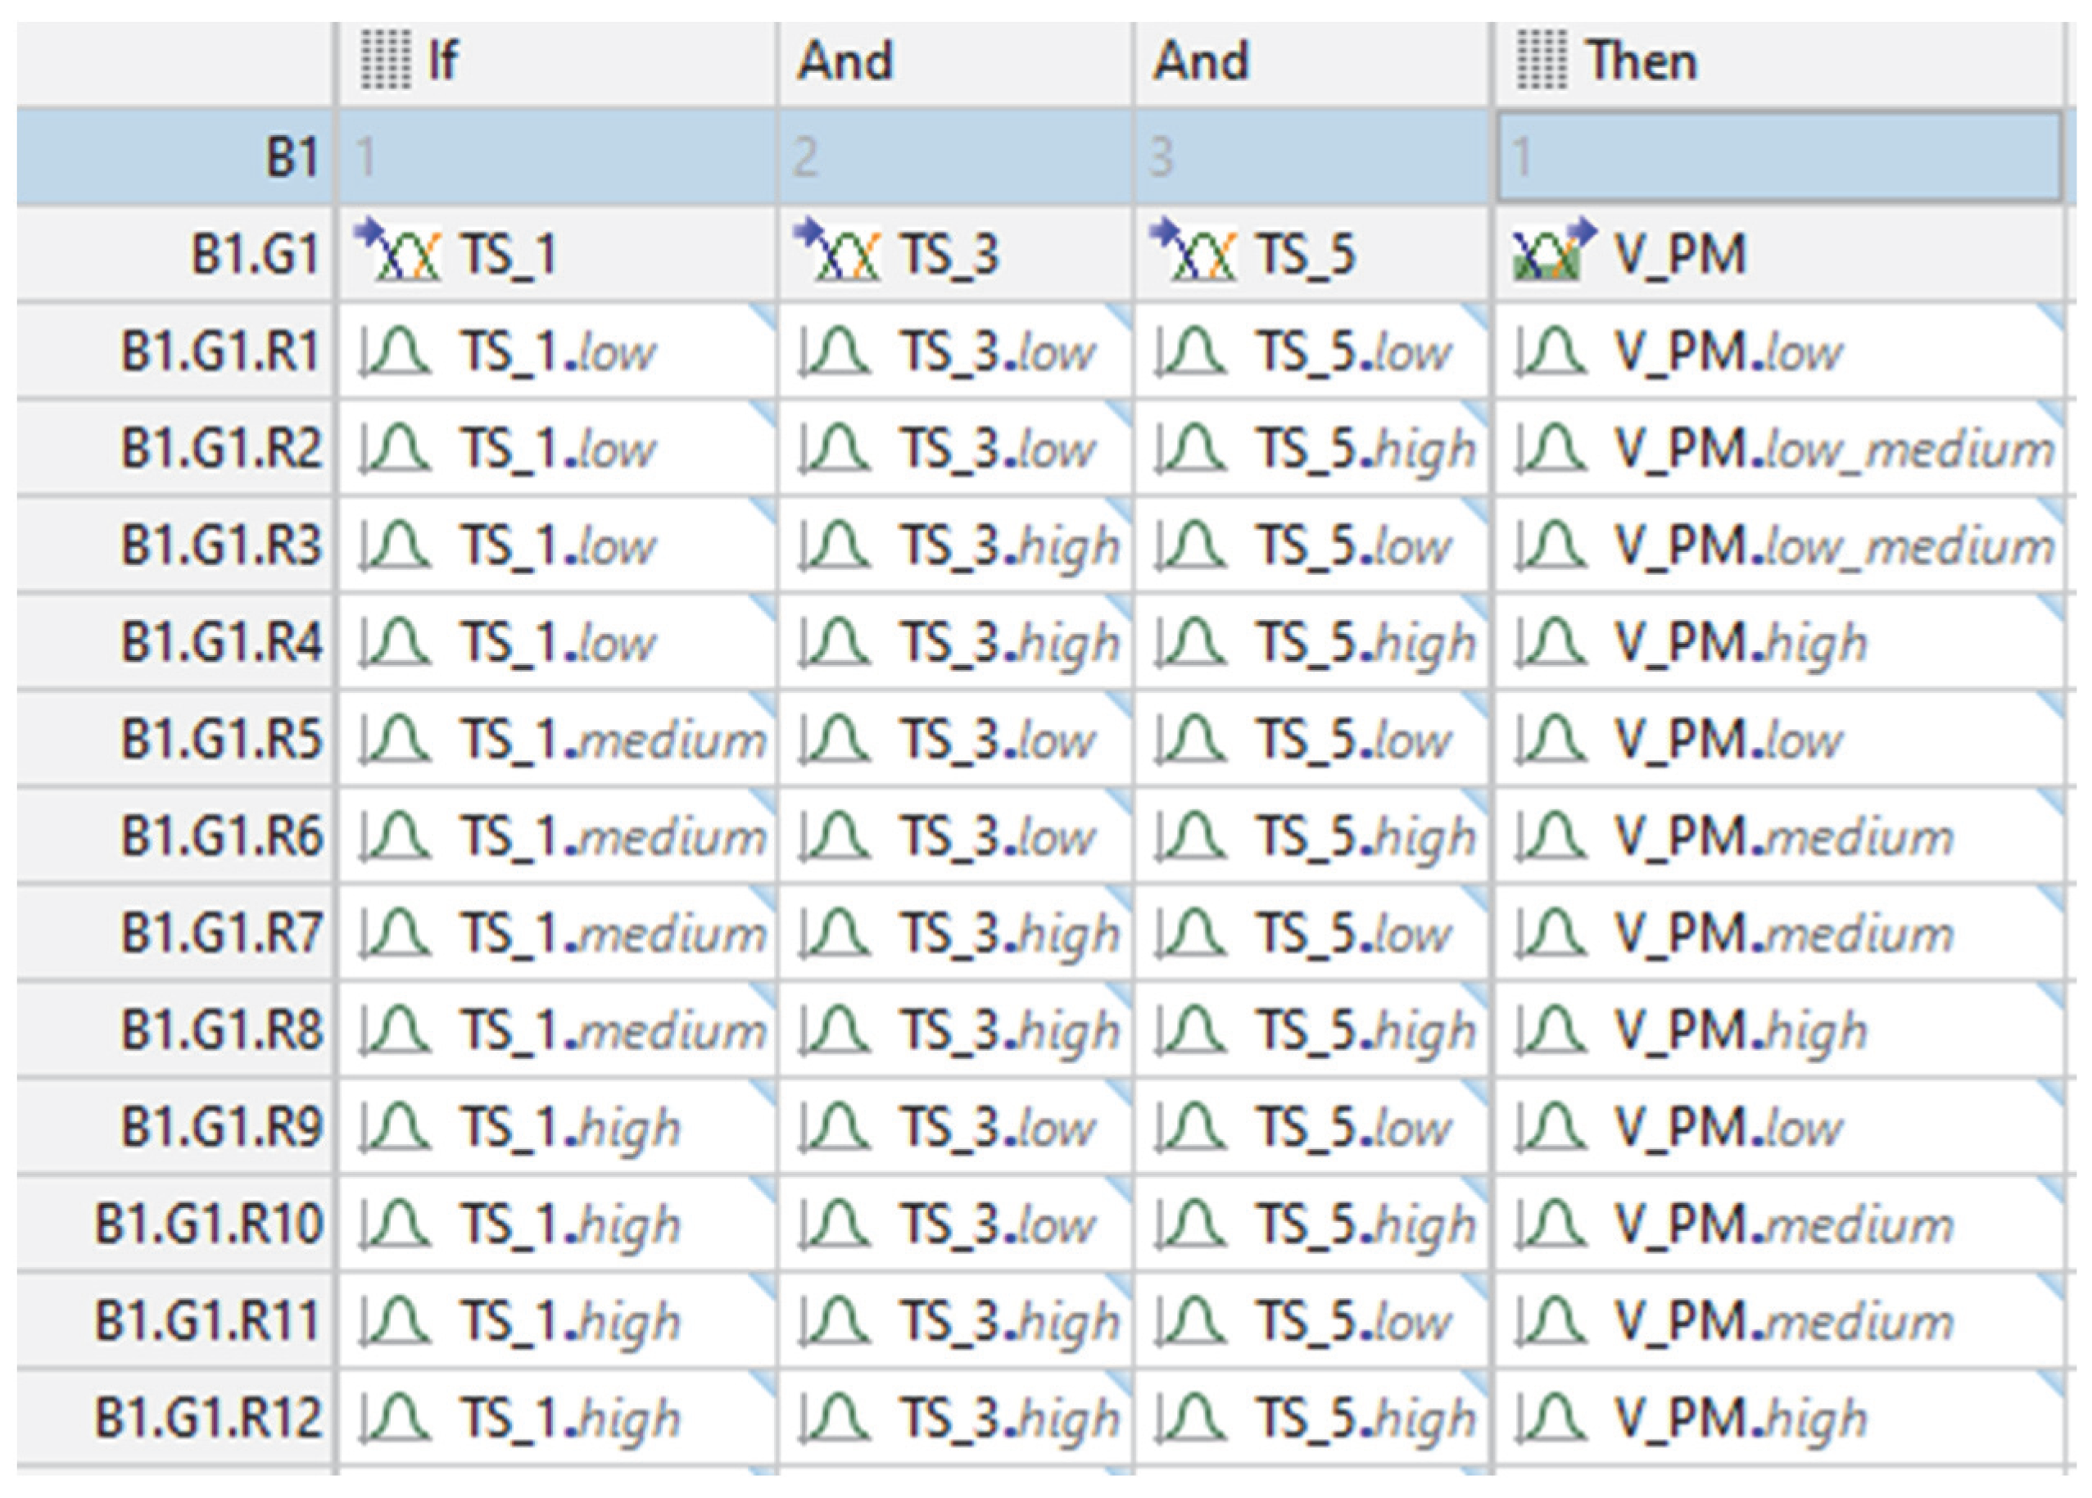Viewport: 2092px width, 1498px height.
Task: Click the membership icon in rule R6's V_PM.medium cell
Action: pos(1551,836)
